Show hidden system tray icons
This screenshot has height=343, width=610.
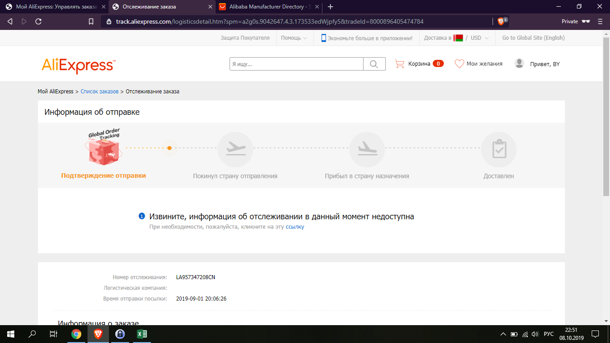click(503, 334)
